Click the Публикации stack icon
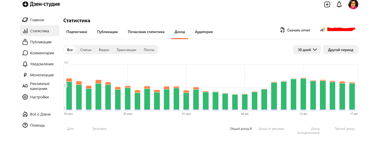The image size is (376, 143). coord(25,42)
